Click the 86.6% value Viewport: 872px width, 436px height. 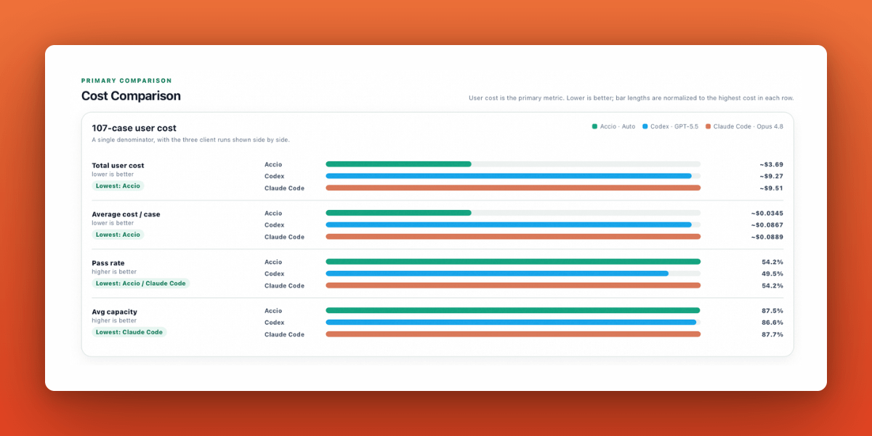[772, 322]
